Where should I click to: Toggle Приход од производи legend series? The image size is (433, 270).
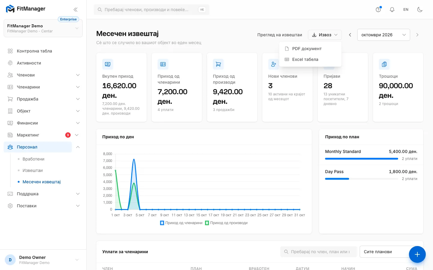[226, 223]
